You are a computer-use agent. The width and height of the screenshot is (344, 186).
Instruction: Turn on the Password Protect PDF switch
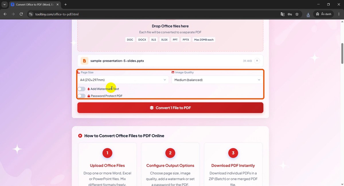pos(81,96)
